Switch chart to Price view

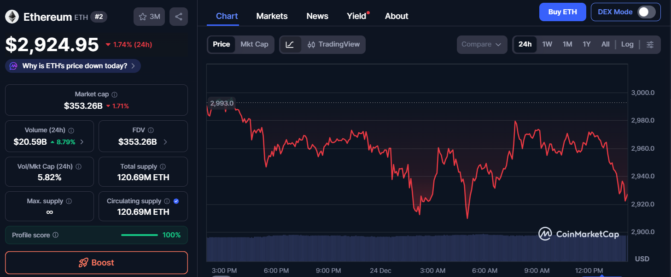[222, 44]
